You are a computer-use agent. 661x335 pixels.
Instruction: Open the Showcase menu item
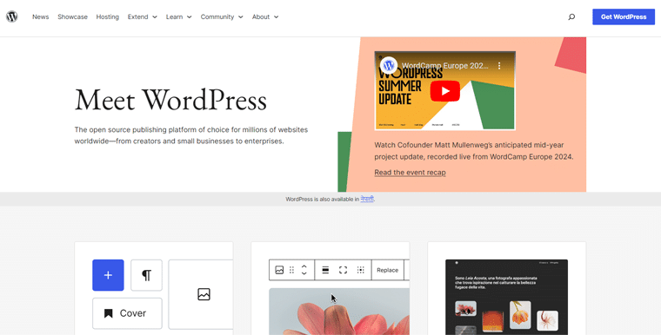(72, 16)
